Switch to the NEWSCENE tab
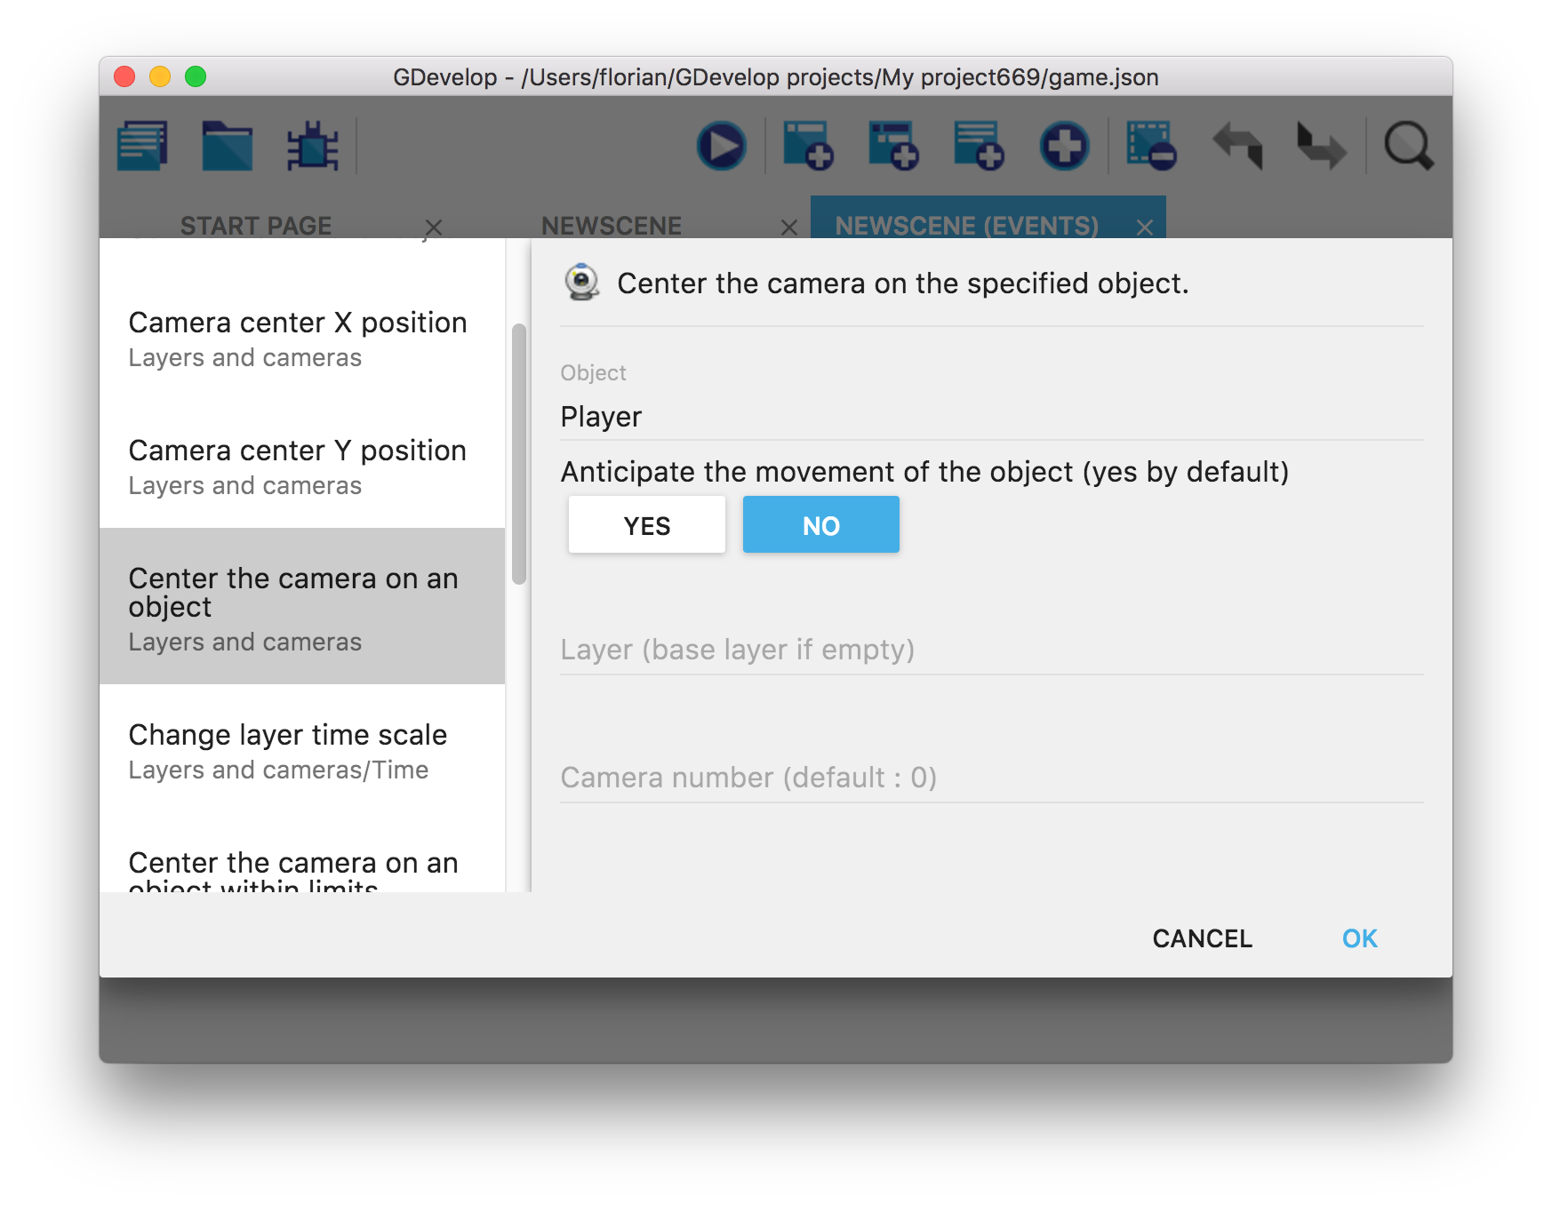Screen dimensions: 1552x1205 pos(612,226)
